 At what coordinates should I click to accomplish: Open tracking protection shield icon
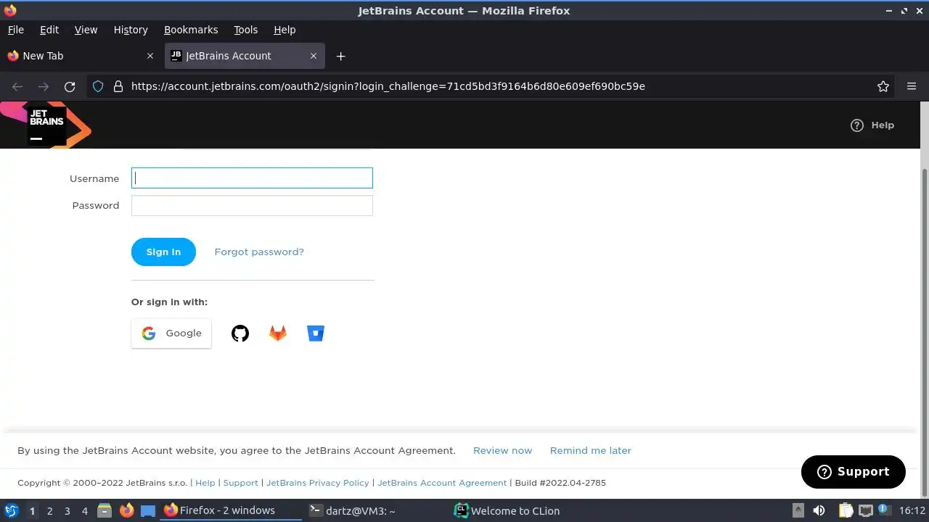pos(98,86)
